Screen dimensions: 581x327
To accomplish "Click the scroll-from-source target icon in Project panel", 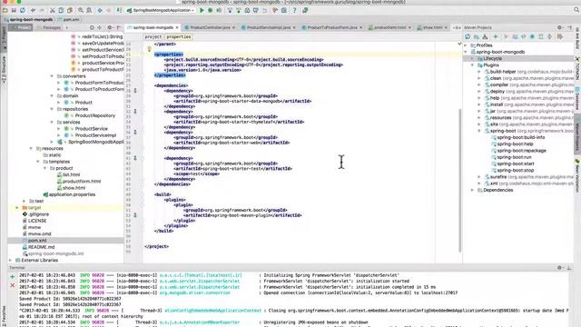I will [92, 27].
